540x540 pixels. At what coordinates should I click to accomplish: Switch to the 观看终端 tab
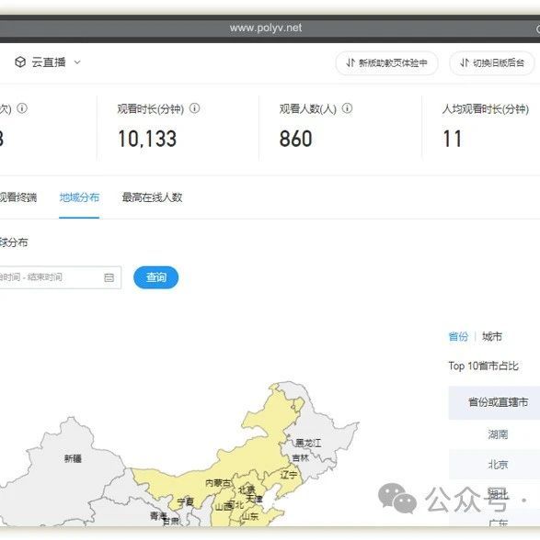[17, 197]
